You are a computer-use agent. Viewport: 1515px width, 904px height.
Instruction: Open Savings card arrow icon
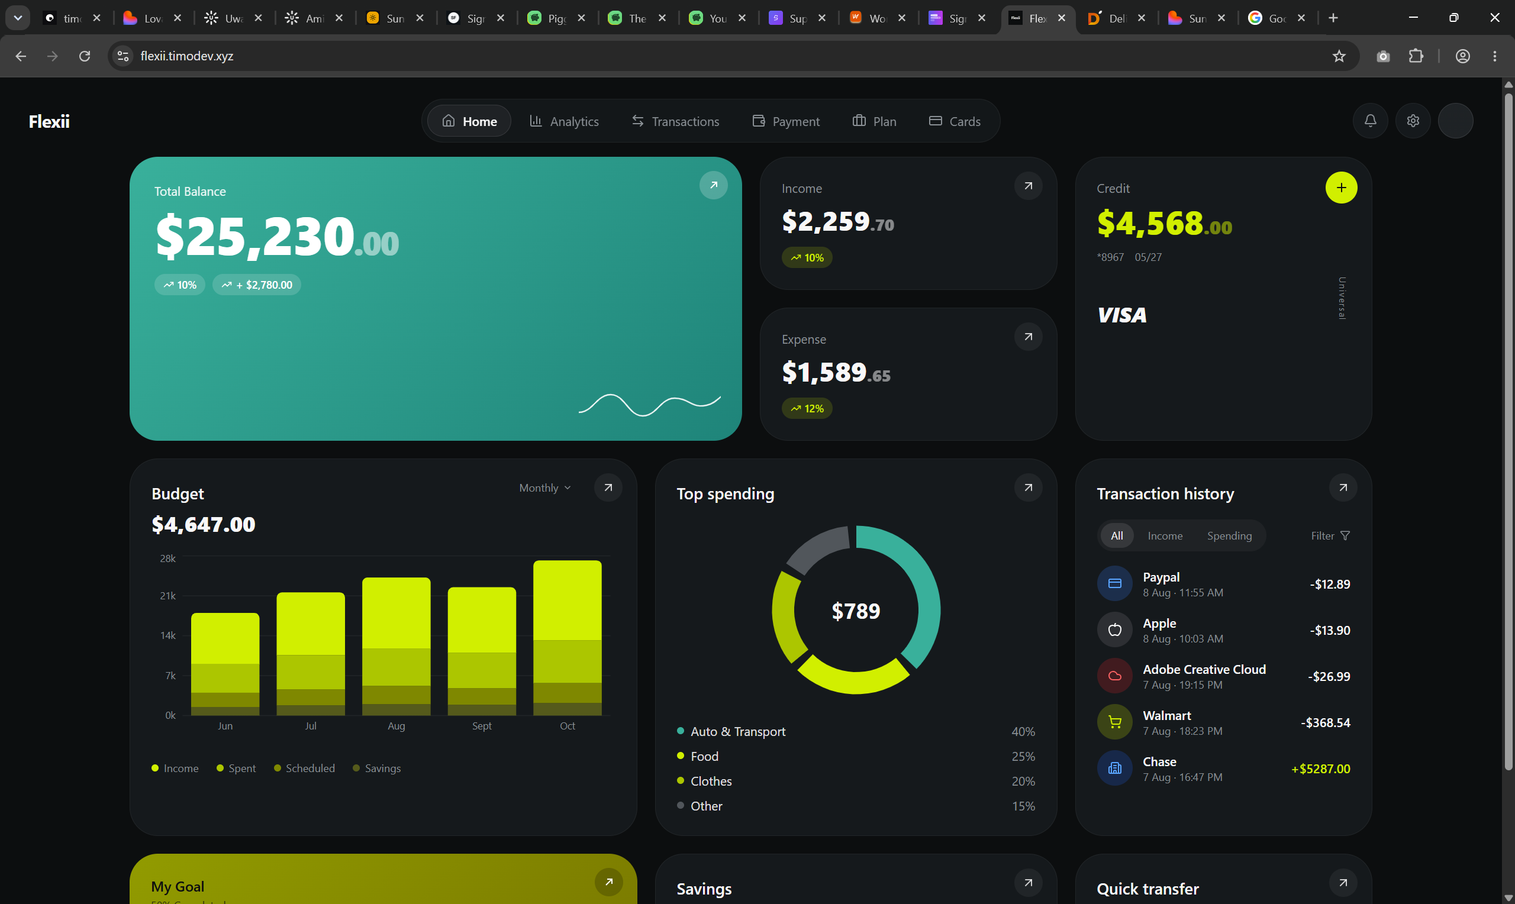tap(1029, 882)
